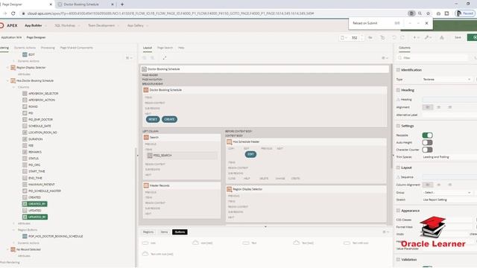Toggle the Resizable switch

point(427,135)
